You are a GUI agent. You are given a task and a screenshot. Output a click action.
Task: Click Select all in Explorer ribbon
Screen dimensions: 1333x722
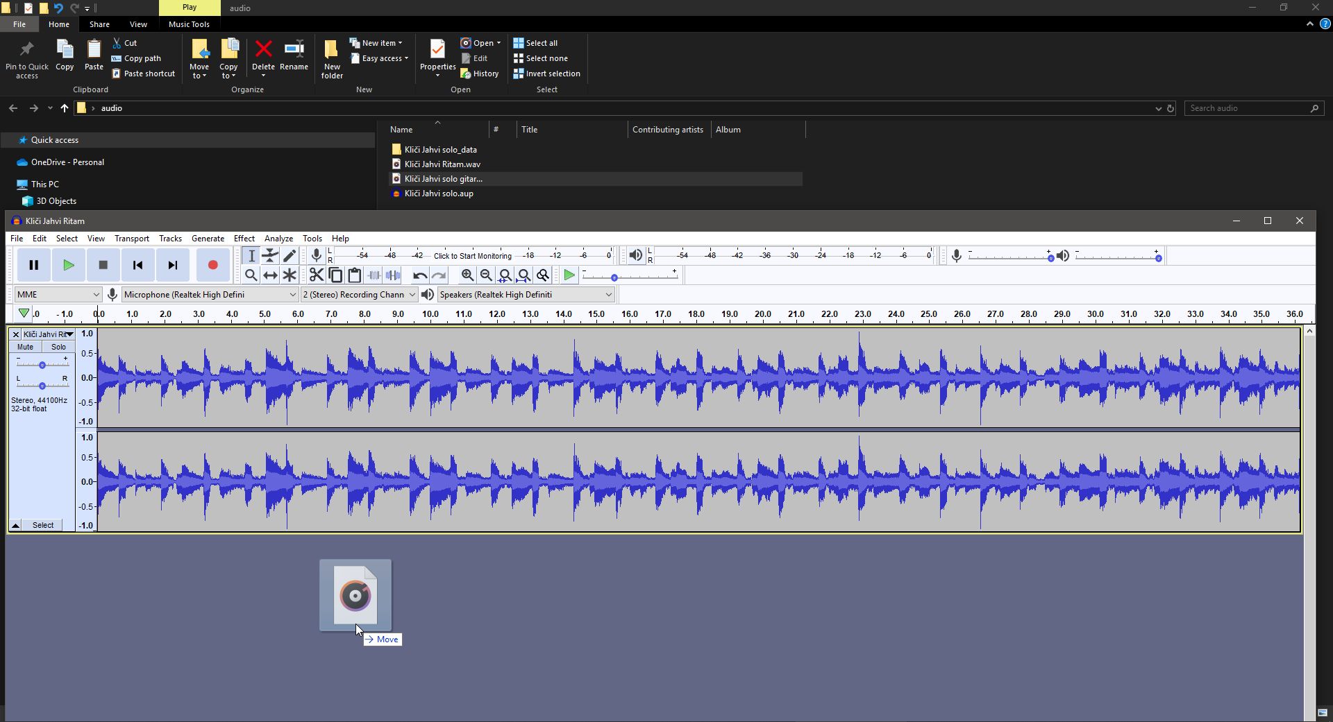[x=535, y=43]
